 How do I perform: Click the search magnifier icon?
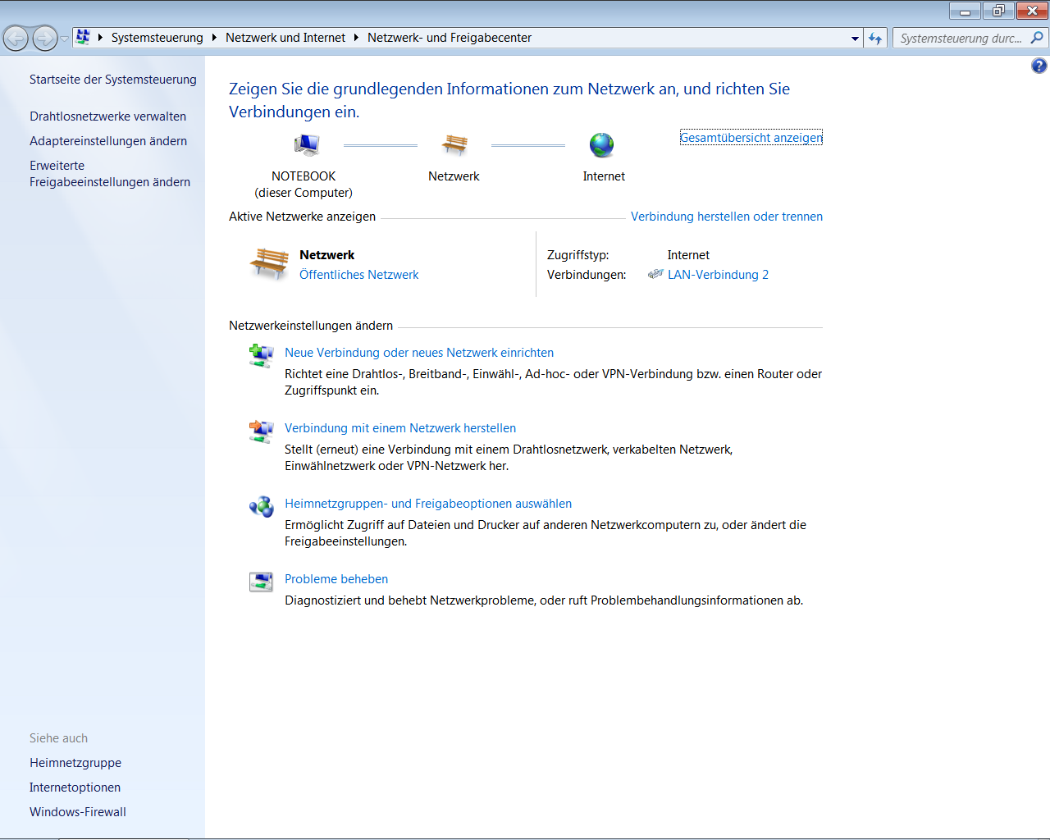[1037, 38]
